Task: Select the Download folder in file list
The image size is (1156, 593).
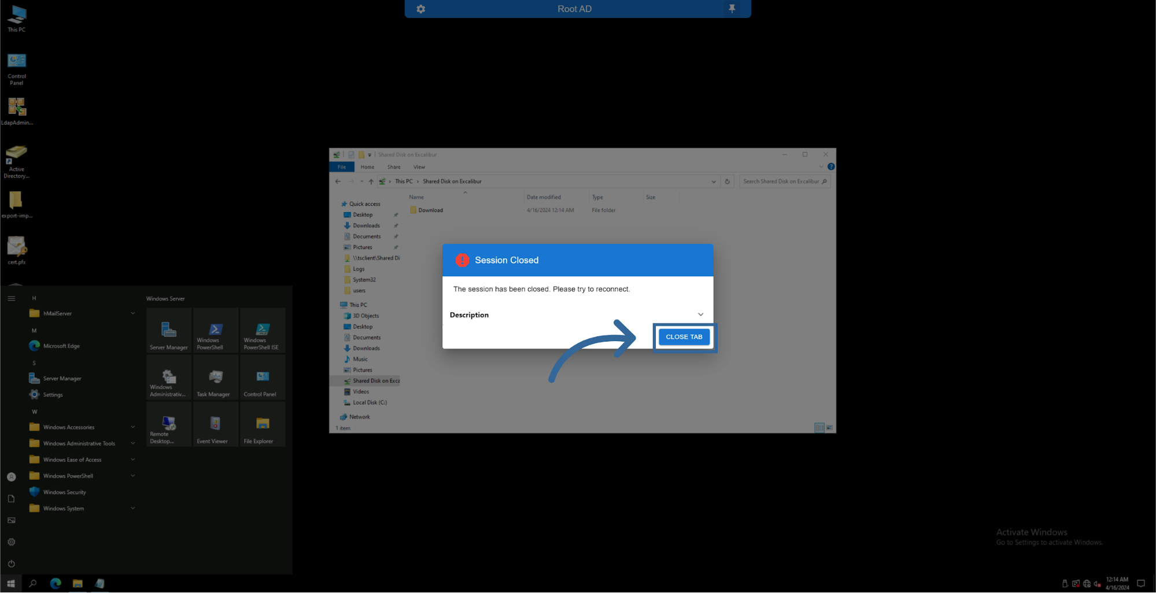Action: coord(430,210)
